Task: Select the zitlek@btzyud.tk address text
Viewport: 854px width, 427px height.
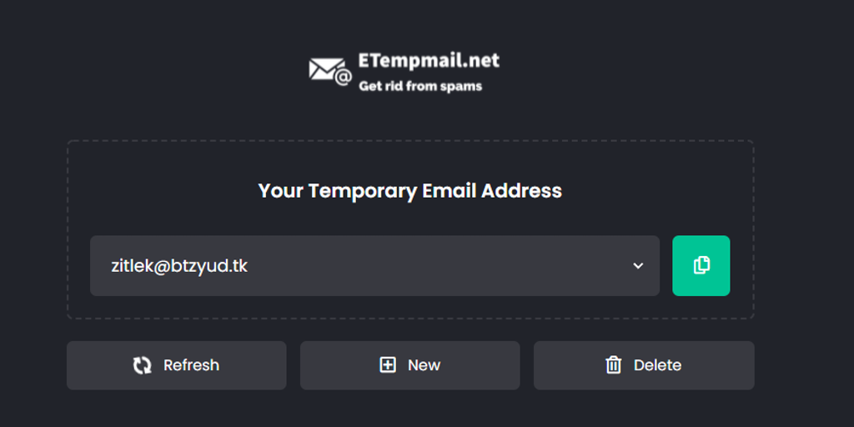Action: coord(179,266)
